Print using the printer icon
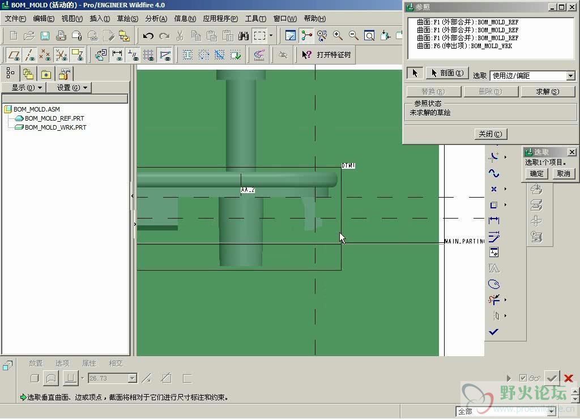The height and width of the screenshot is (419, 580). [61, 36]
